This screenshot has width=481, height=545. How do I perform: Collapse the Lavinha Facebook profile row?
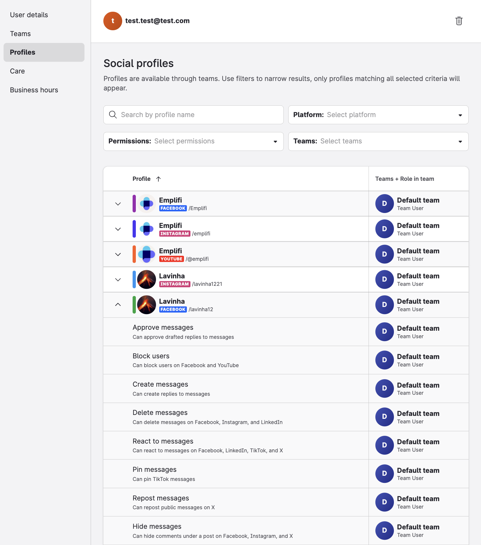point(118,305)
